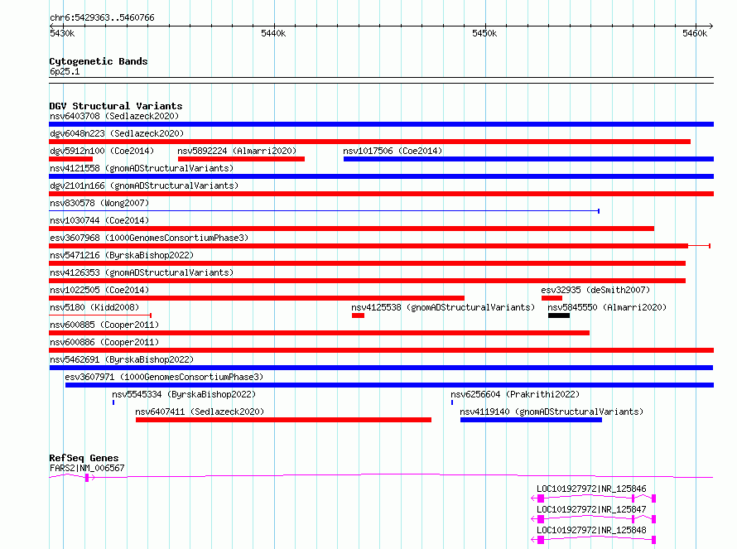Click the thin red nsv5180 (Kidd2008) line
This screenshot has height=549, width=737.
[100, 315]
